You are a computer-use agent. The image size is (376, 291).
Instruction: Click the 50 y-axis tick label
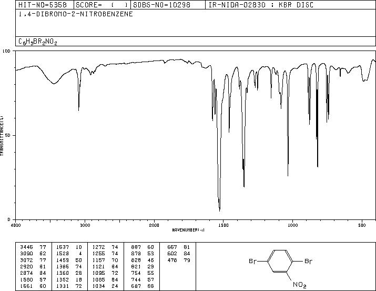click(x=8, y=135)
